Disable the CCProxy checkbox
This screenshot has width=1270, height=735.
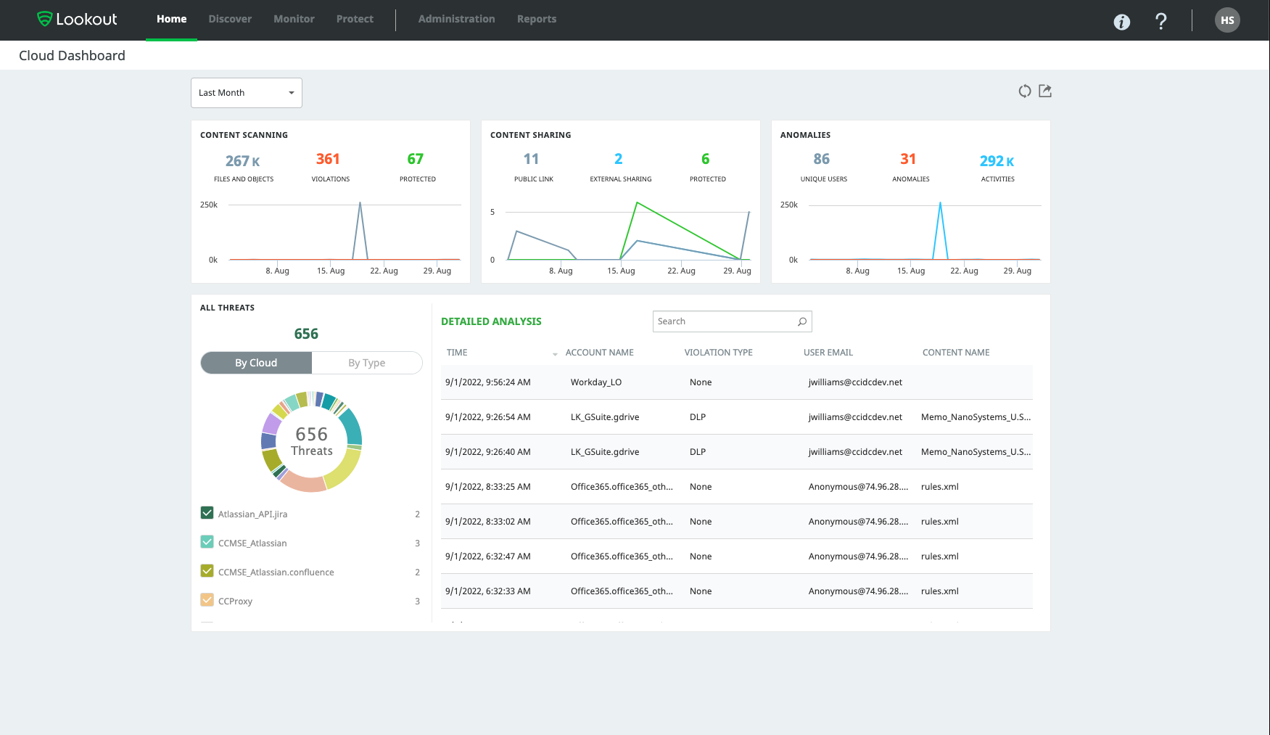(207, 600)
